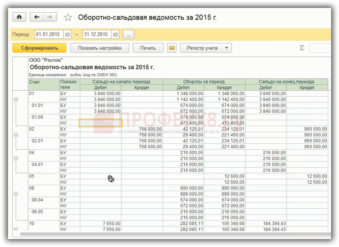This screenshot has width=339, height=247.
Task: Open calendar for start date 01.01.2015
Action: click(68, 34)
